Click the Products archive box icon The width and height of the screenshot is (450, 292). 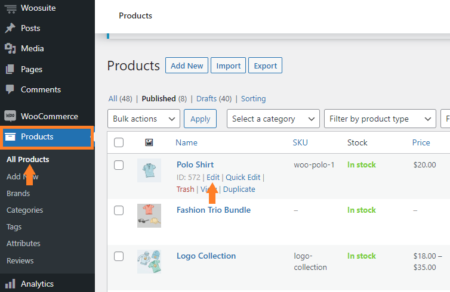click(x=10, y=136)
